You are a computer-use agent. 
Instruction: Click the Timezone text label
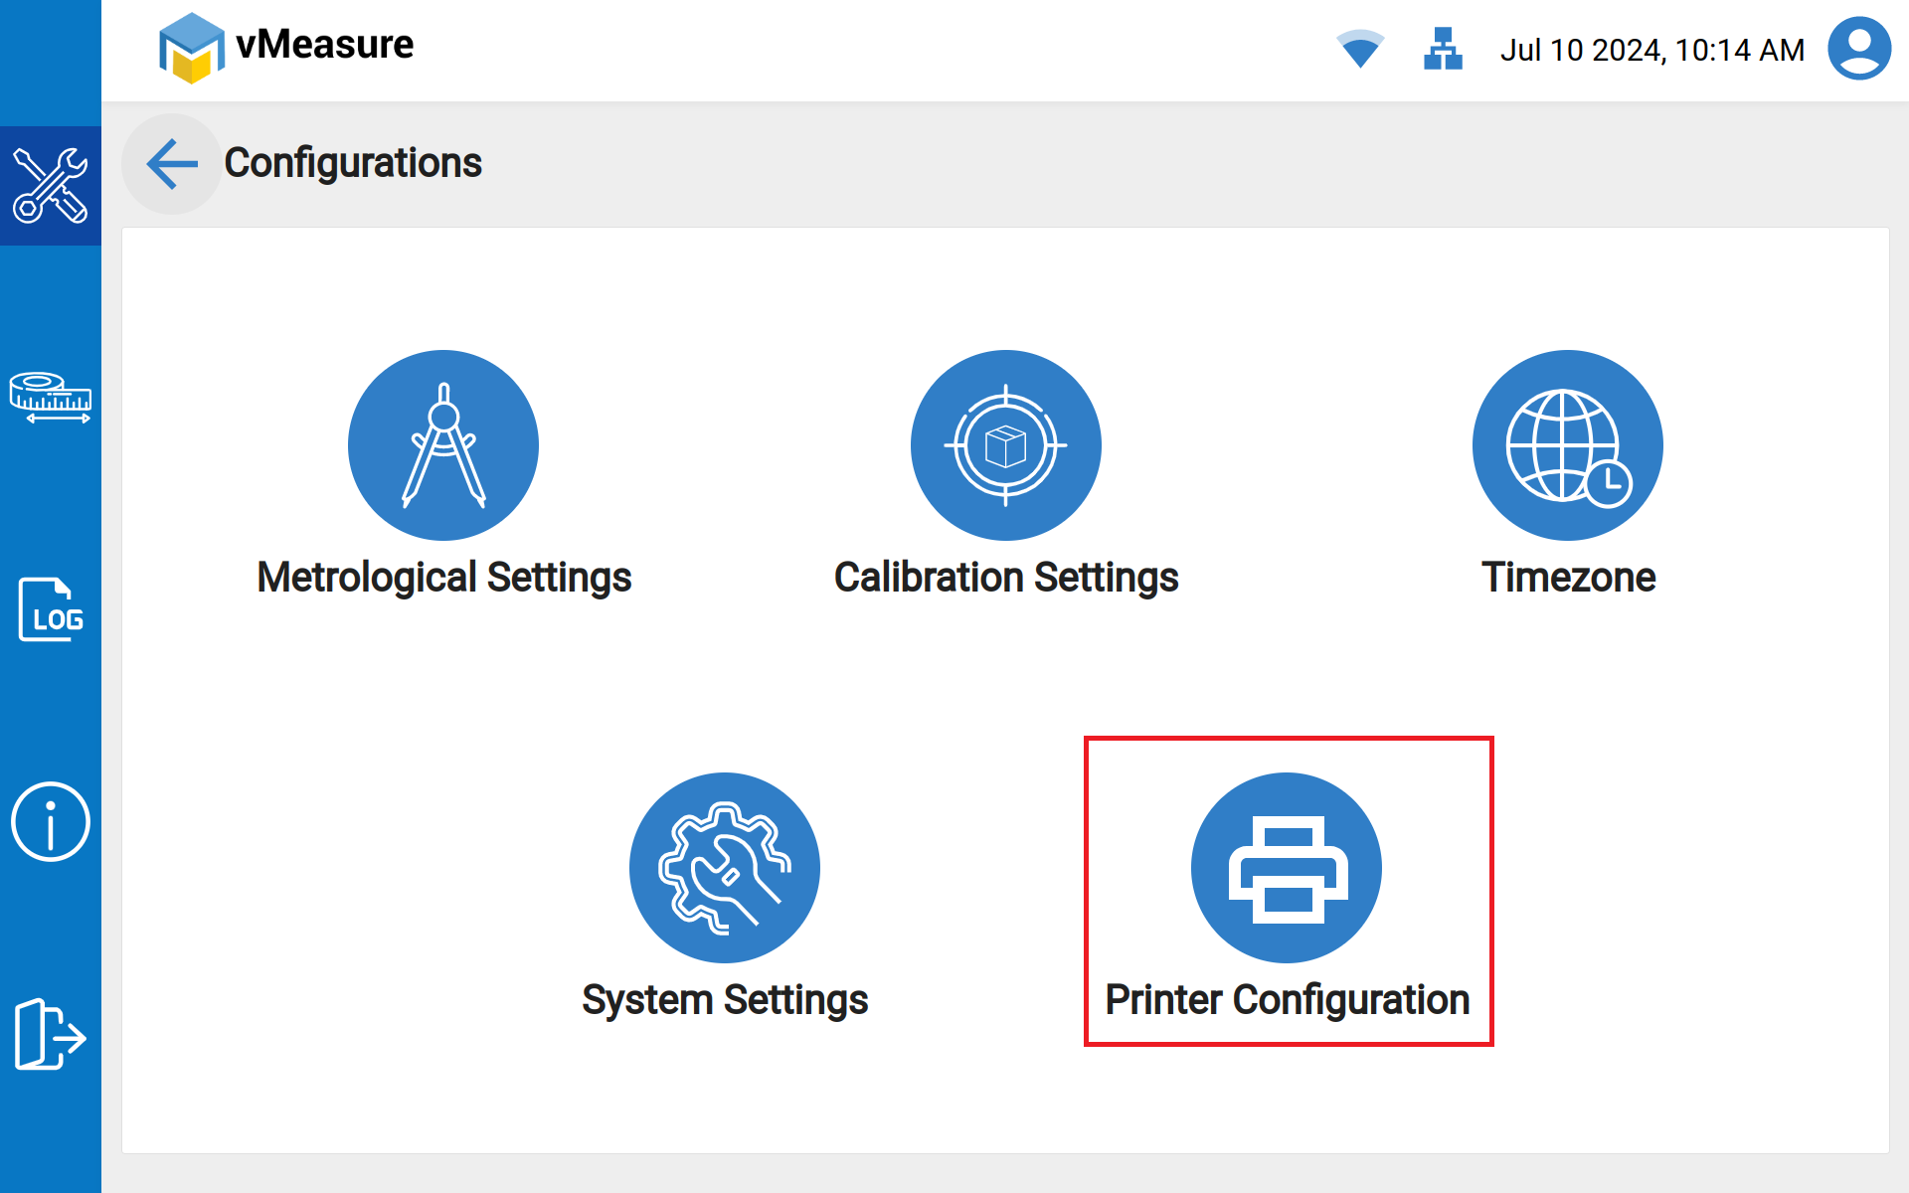click(x=1567, y=578)
